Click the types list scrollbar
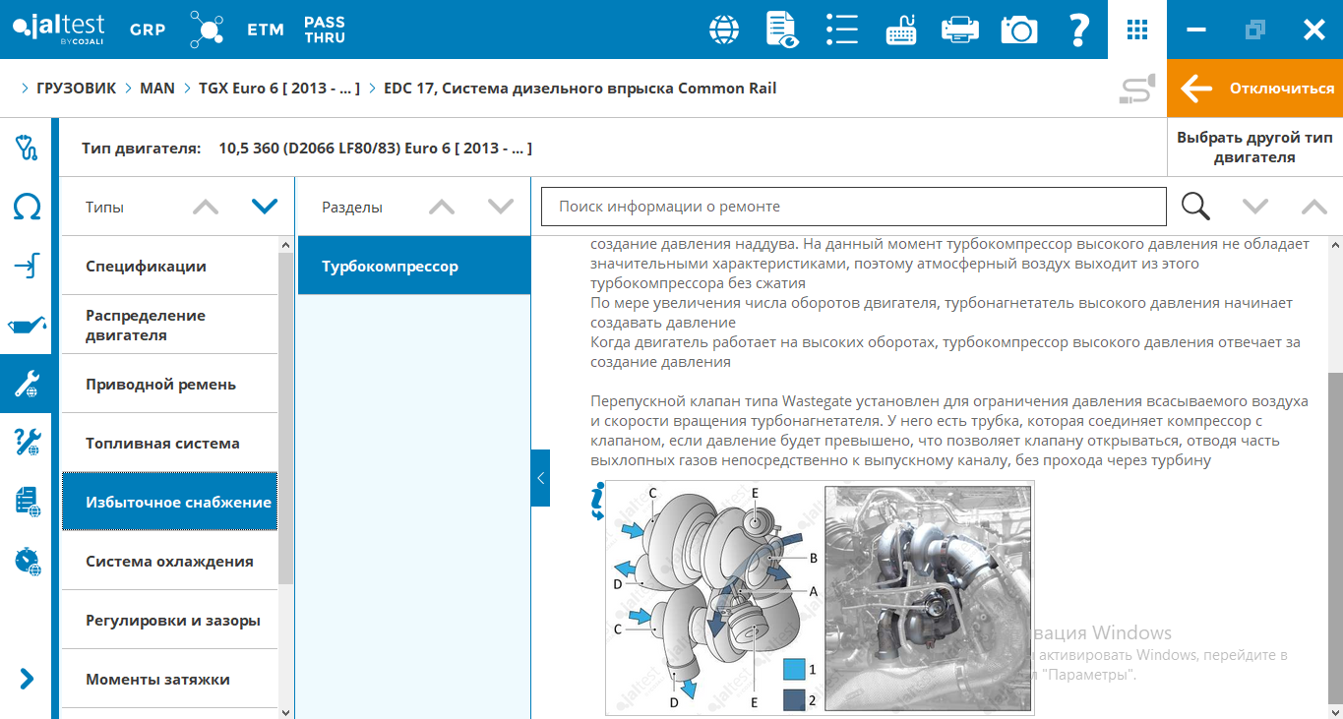 click(286, 418)
